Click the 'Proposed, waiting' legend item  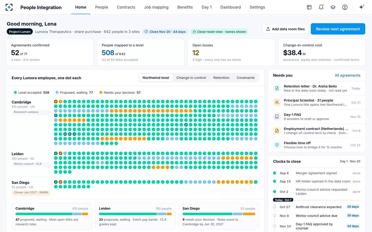74,93
